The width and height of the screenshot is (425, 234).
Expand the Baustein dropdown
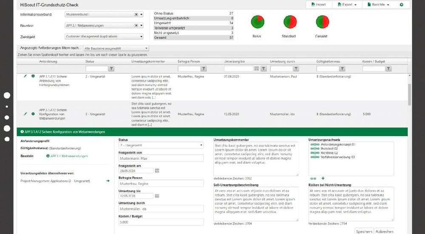point(142,26)
